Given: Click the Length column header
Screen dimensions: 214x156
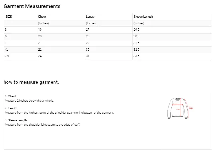Looking at the screenshot, I should pyautogui.click(x=90, y=17).
